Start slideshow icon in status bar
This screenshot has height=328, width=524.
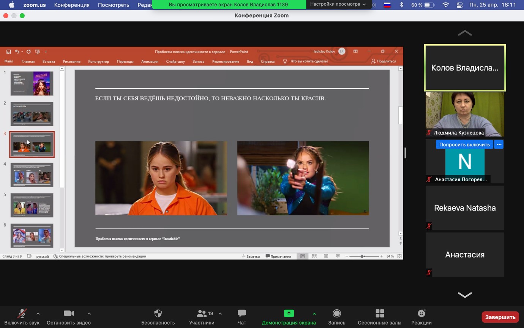click(x=338, y=257)
